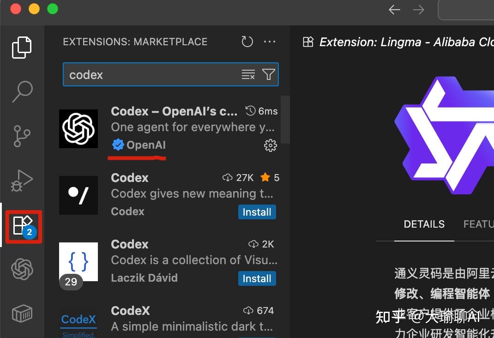Click the OpenAI publisher name
This screenshot has height=338, width=494.
(146, 145)
